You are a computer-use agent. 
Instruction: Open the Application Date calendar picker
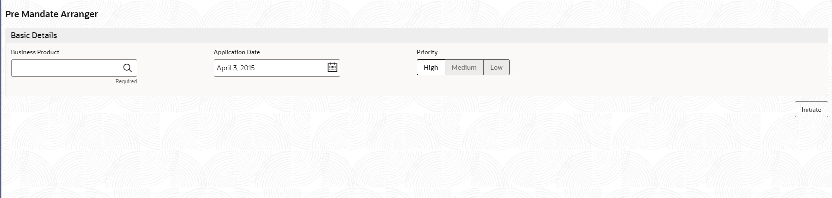[x=332, y=68]
